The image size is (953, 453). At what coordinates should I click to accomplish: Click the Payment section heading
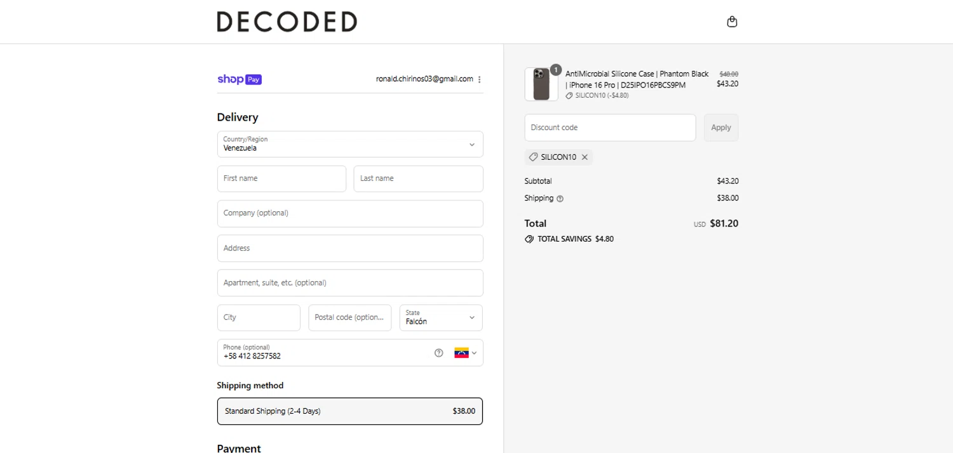pyautogui.click(x=239, y=448)
